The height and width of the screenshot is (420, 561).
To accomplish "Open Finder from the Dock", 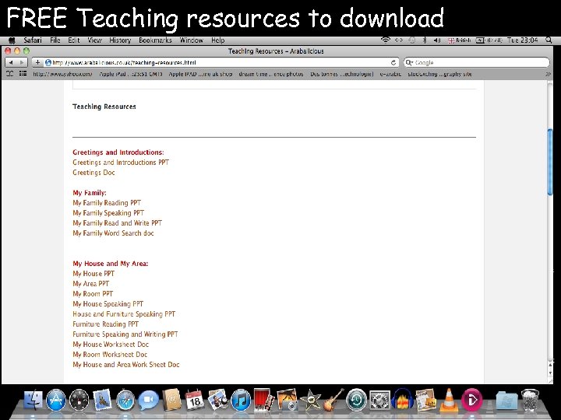I will pyautogui.click(x=33, y=400).
